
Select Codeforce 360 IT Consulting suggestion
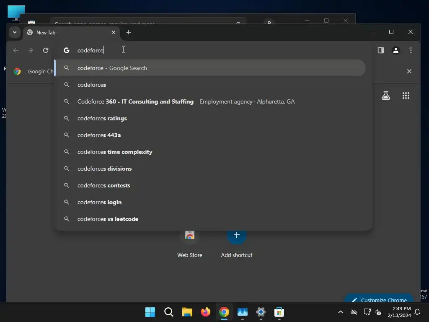[210, 101]
